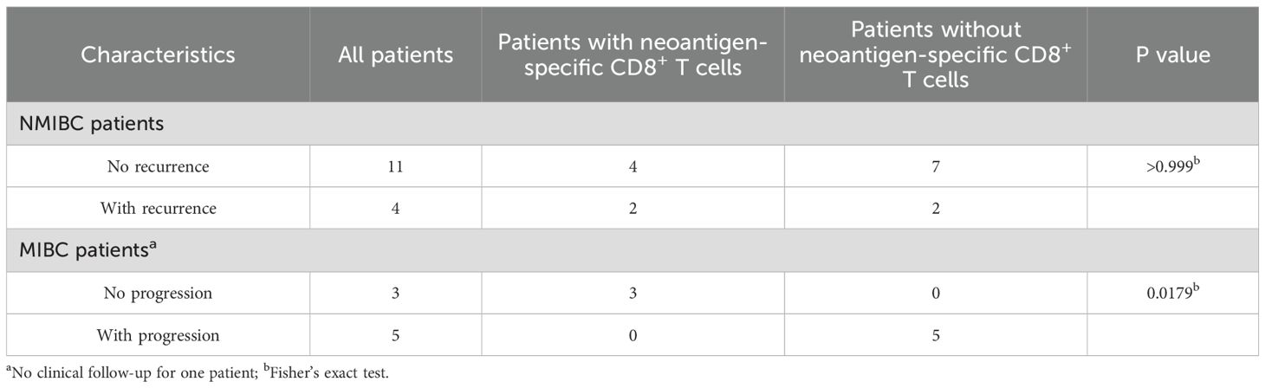Select the NMIBC patients section row

pos(93,124)
